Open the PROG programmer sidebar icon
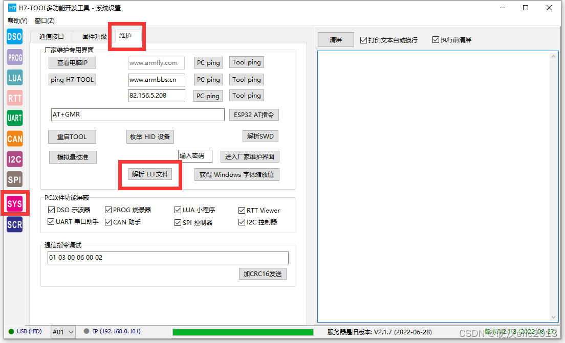 click(x=15, y=57)
